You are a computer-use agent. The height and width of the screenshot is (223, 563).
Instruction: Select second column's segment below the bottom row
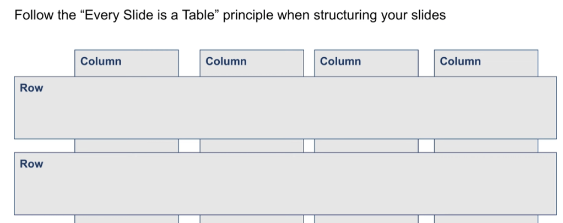pyautogui.click(x=251, y=219)
